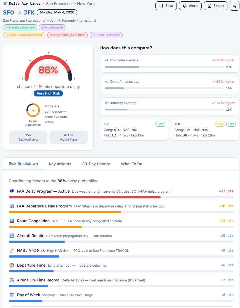Viewport: 240px width, 308px height.
Task: Open the What To Do tab
Action: pos(132,164)
